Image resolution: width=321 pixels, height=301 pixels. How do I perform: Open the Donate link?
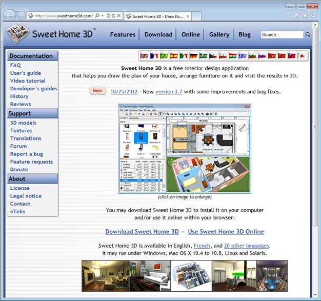(x=19, y=170)
